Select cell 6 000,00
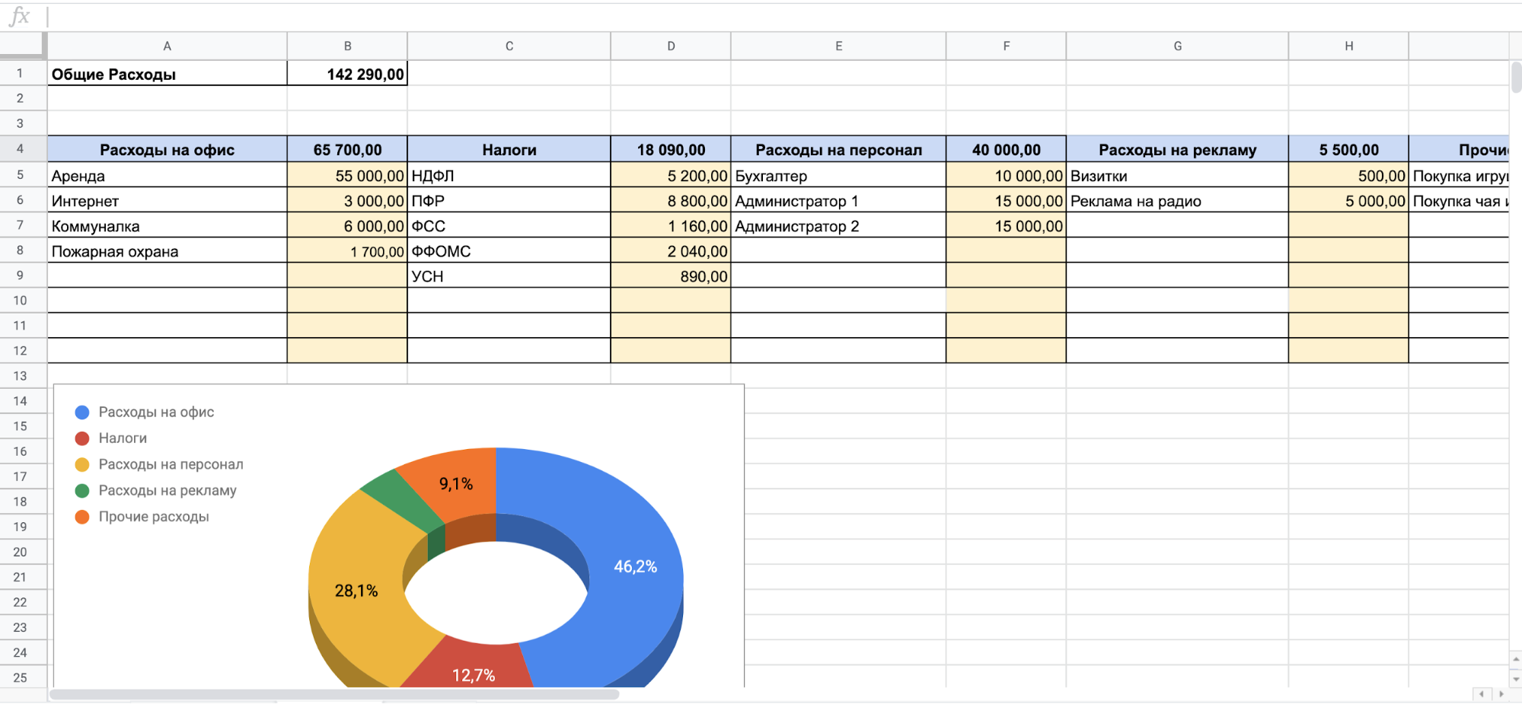1522x704 pixels. click(347, 225)
